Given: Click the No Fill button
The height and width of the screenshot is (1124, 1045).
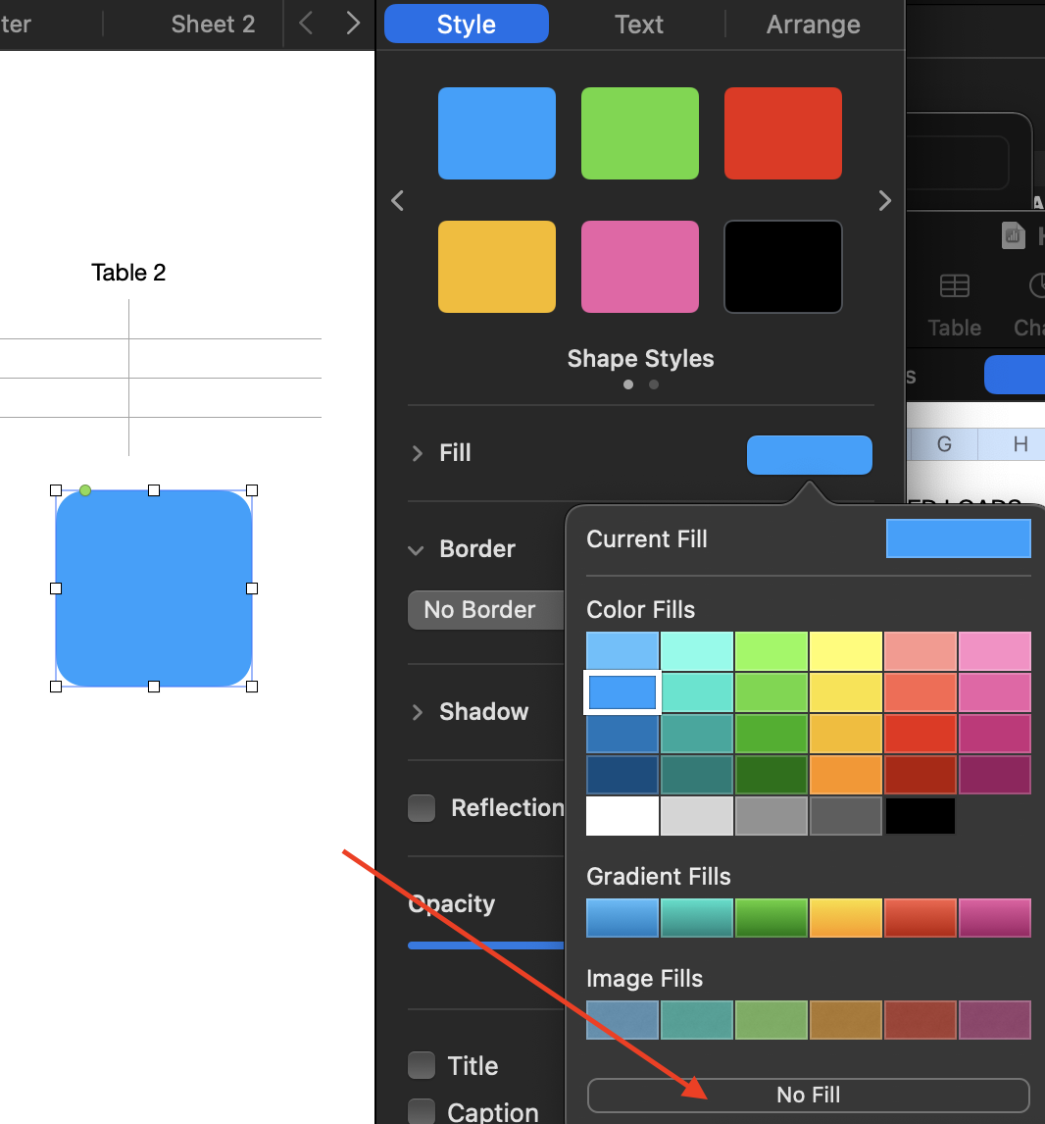Looking at the screenshot, I should [x=808, y=1095].
